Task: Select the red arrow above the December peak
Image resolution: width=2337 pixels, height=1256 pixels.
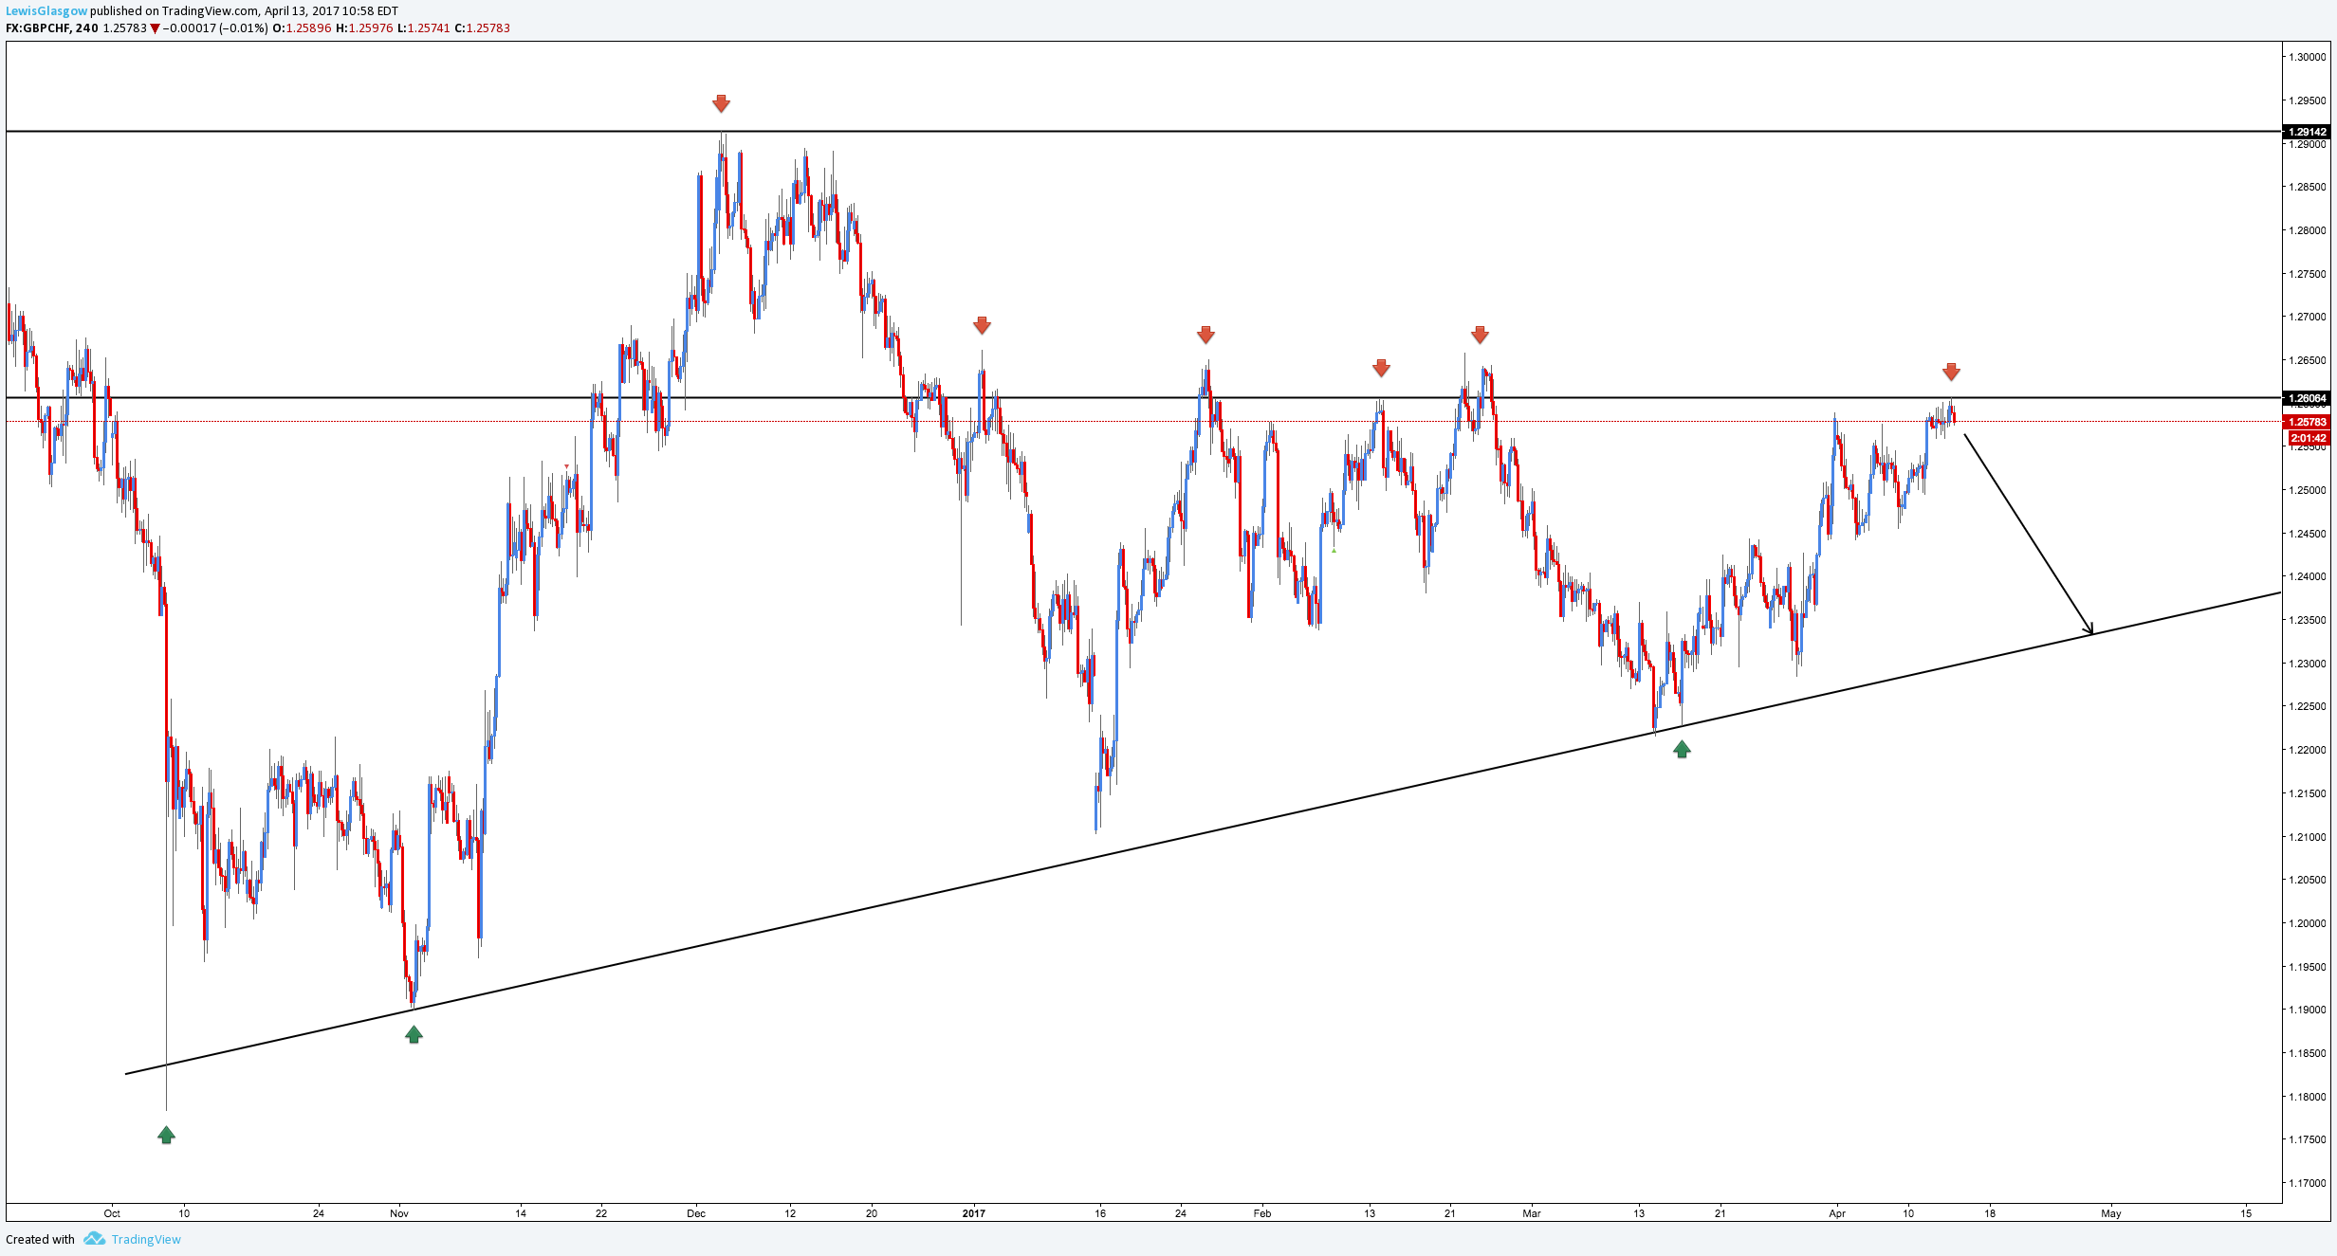Action: pyautogui.click(x=722, y=102)
